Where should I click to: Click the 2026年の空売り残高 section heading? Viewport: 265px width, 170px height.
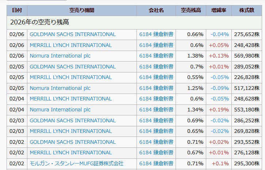click(40, 22)
